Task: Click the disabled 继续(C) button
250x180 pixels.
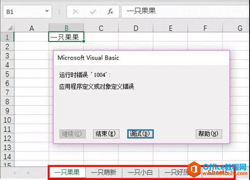Action: click(x=73, y=134)
